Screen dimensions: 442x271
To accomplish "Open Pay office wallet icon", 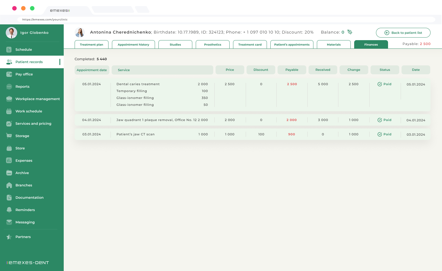I will click(x=9, y=74).
